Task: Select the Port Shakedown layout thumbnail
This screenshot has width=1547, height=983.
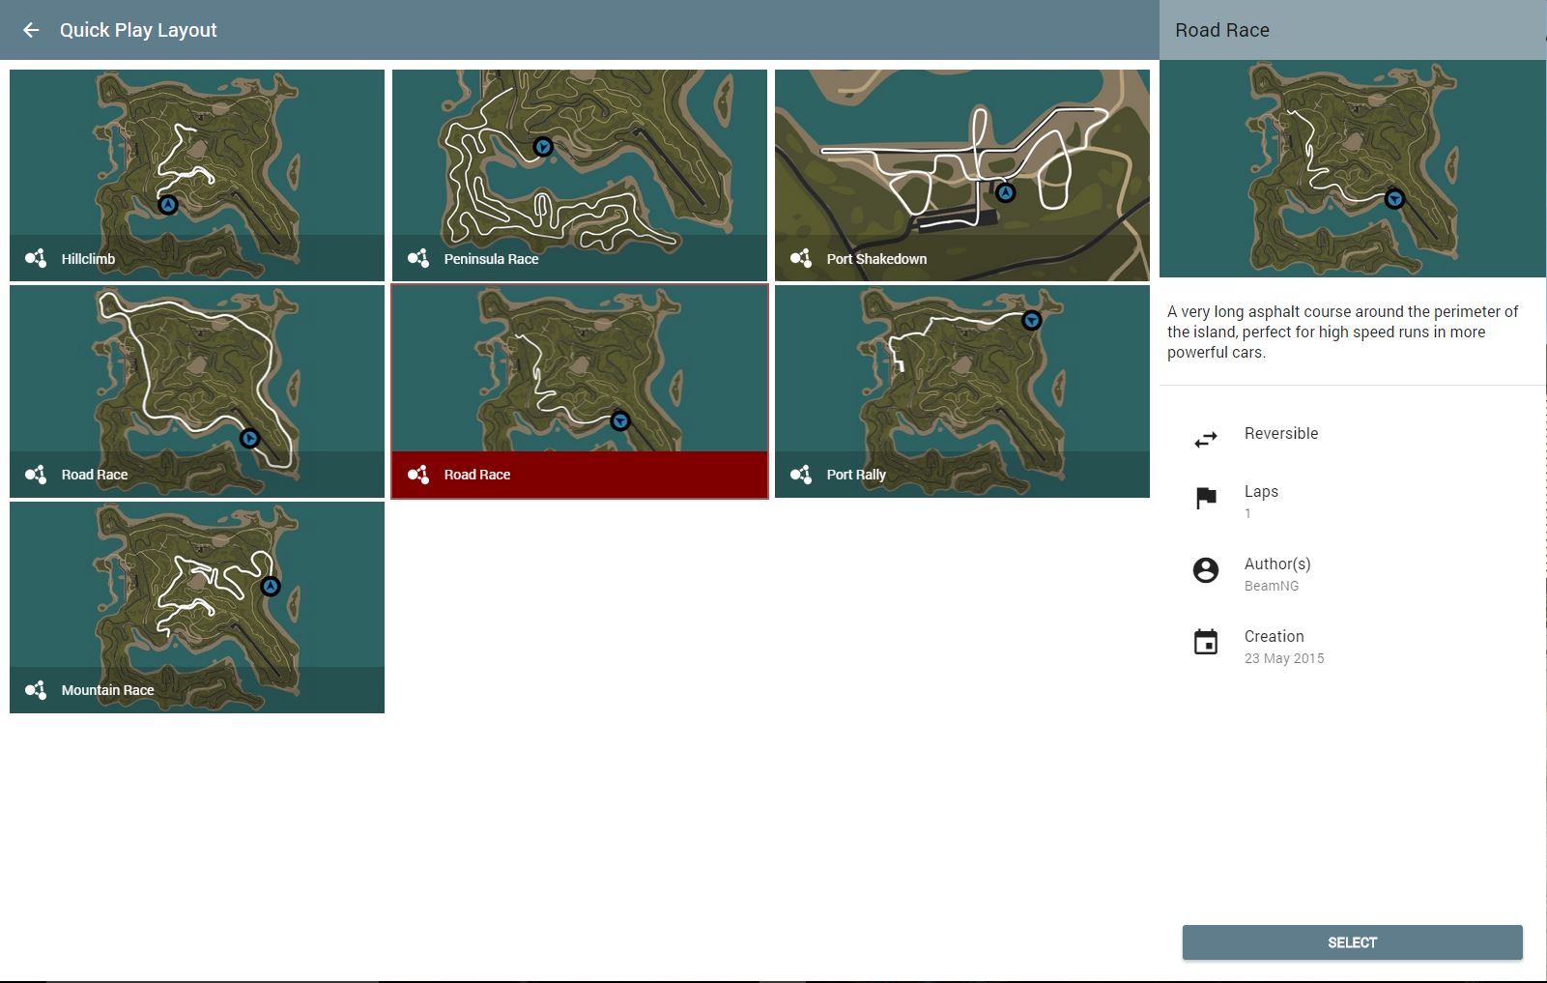Action: (962, 175)
